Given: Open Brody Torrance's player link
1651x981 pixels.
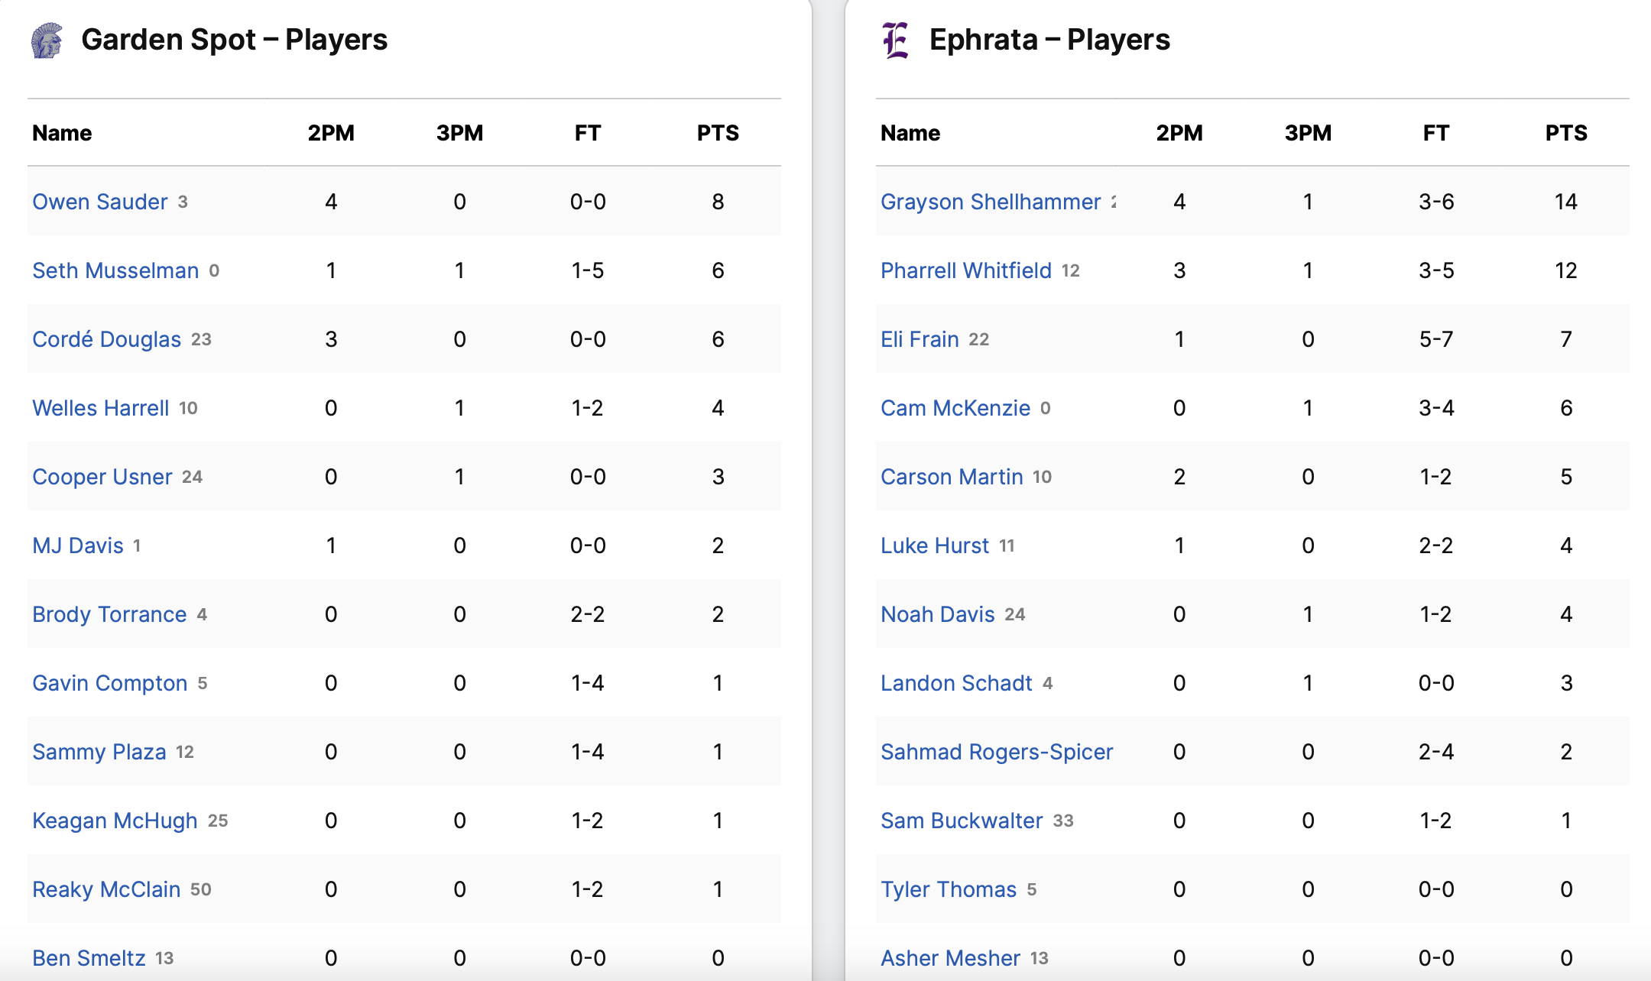Looking at the screenshot, I should (x=109, y=614).
